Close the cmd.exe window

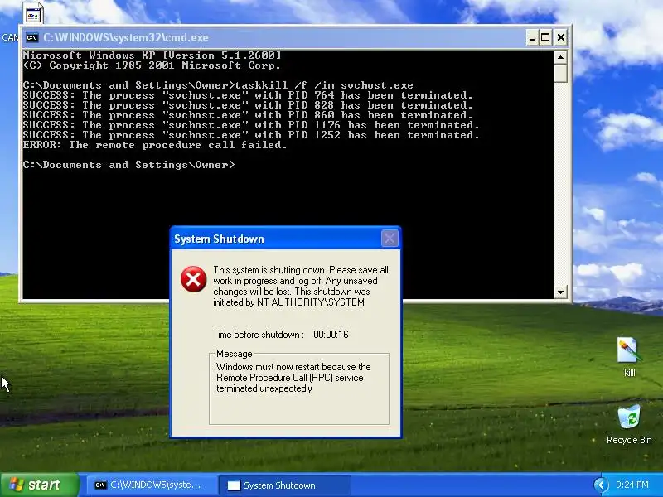[561, 37]
